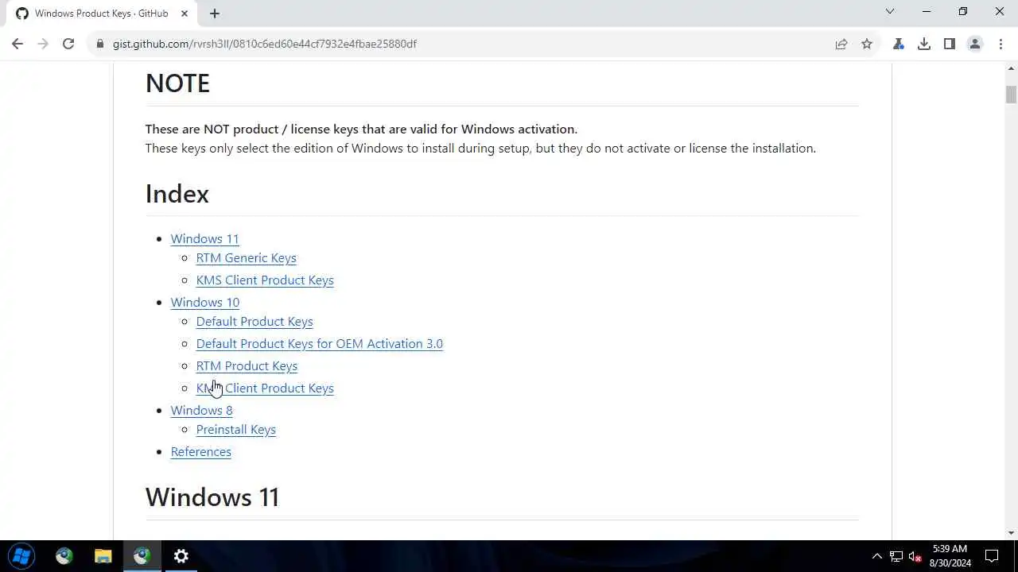Click the bold 'These are NOT product' sentence
This screenshot has height=572, width=1018.
click(x=361, y=129)
